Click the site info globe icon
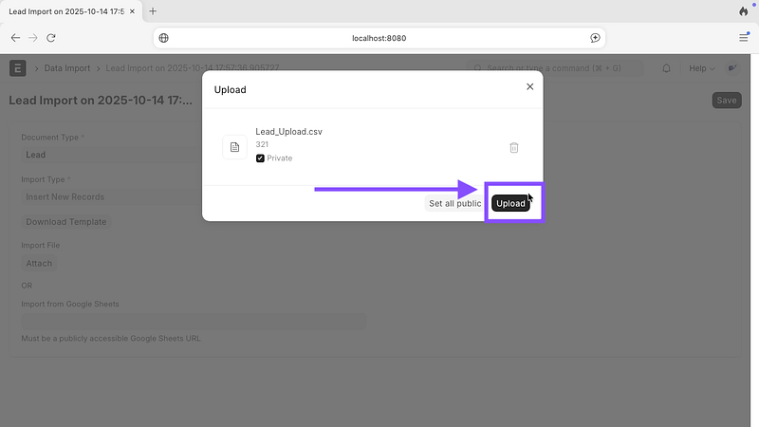The height and width of the screenshot is (427, 759). [164, 38]
